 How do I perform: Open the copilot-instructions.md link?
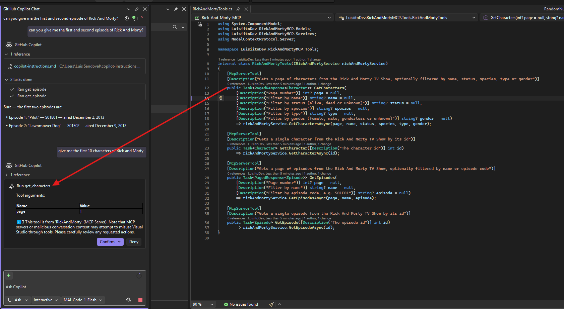coord(35,66)
